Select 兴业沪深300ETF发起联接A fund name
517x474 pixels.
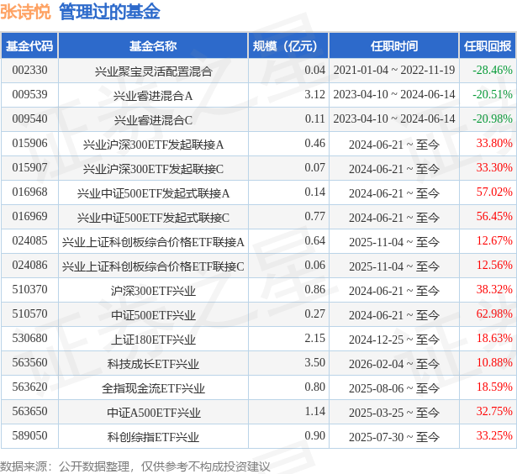click(153, 145)
